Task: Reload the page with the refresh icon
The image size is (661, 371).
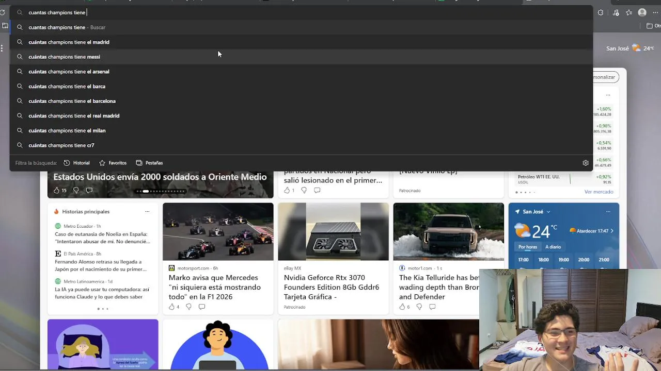Action: [x=3, y=12]
